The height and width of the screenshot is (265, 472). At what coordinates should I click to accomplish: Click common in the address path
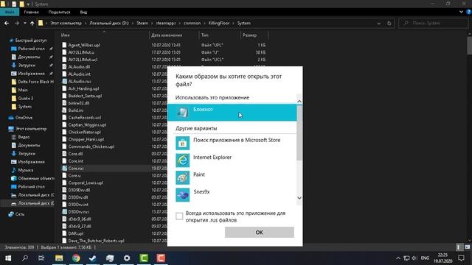(x=192, y=23)
